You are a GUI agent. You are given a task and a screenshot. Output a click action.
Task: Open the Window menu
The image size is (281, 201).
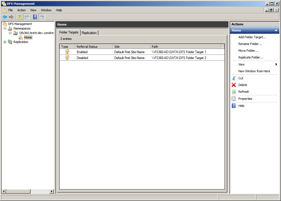tap(46, 10)
